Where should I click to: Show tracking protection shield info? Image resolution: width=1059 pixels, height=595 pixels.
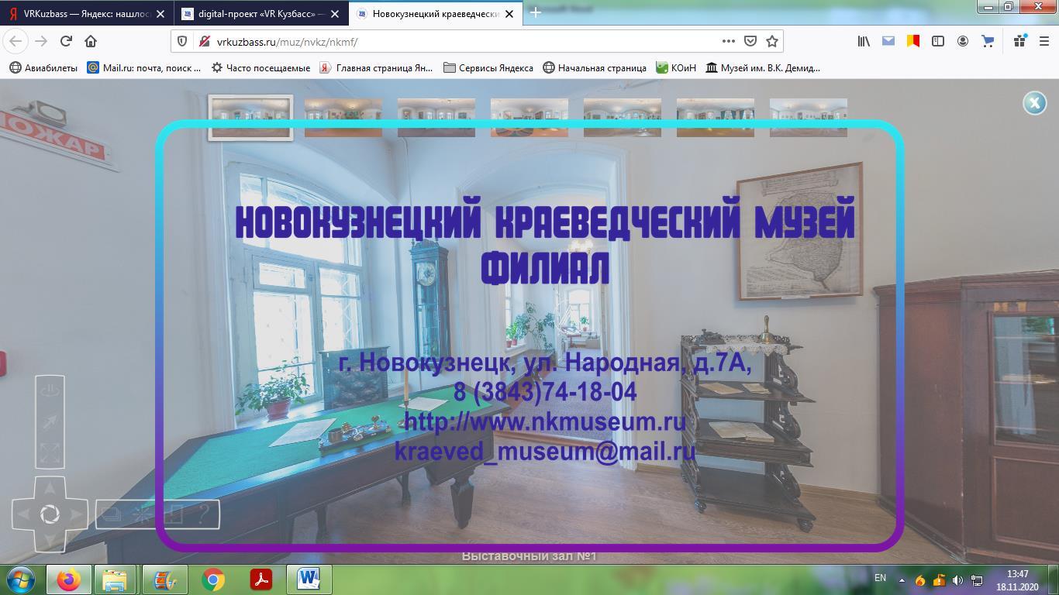[x=182, y=41]
